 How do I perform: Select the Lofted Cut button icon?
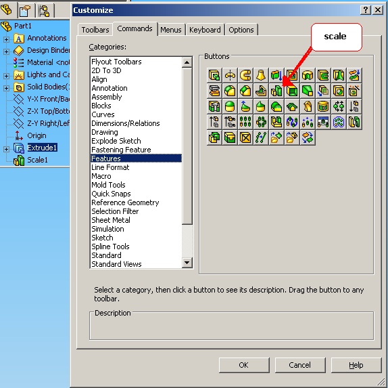pyautogui.click(x=339, y=75)
